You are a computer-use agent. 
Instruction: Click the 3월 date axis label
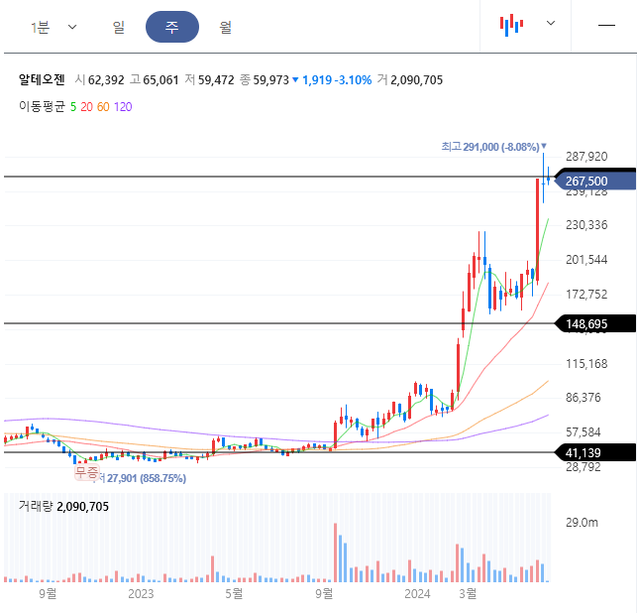(468, 594)
